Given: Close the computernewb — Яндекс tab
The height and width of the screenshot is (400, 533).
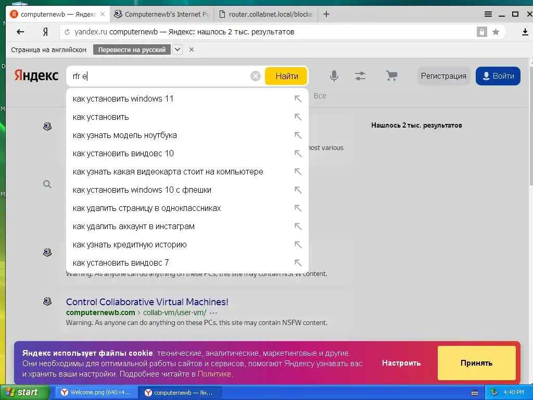Looking at the screenshot, I should click(x=103, y=14).
